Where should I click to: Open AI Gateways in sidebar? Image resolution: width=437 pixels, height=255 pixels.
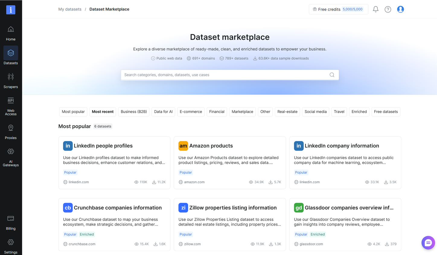pos(11,157)
